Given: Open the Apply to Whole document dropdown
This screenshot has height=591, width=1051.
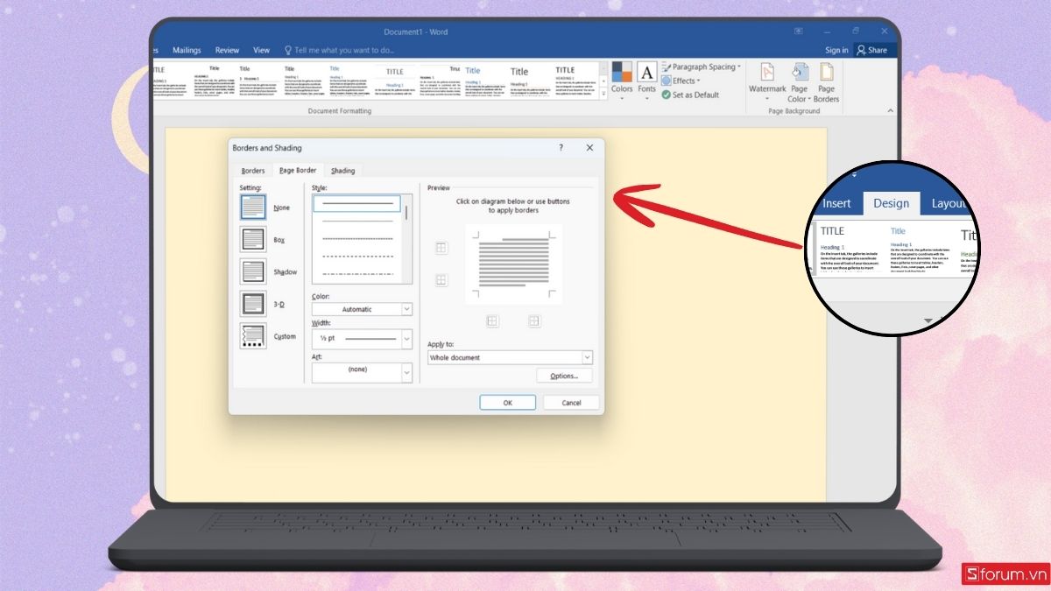Looking at the screenshot, I should [510, 357].
